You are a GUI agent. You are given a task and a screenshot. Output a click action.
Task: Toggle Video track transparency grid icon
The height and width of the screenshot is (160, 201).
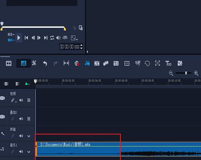(29, 100)
